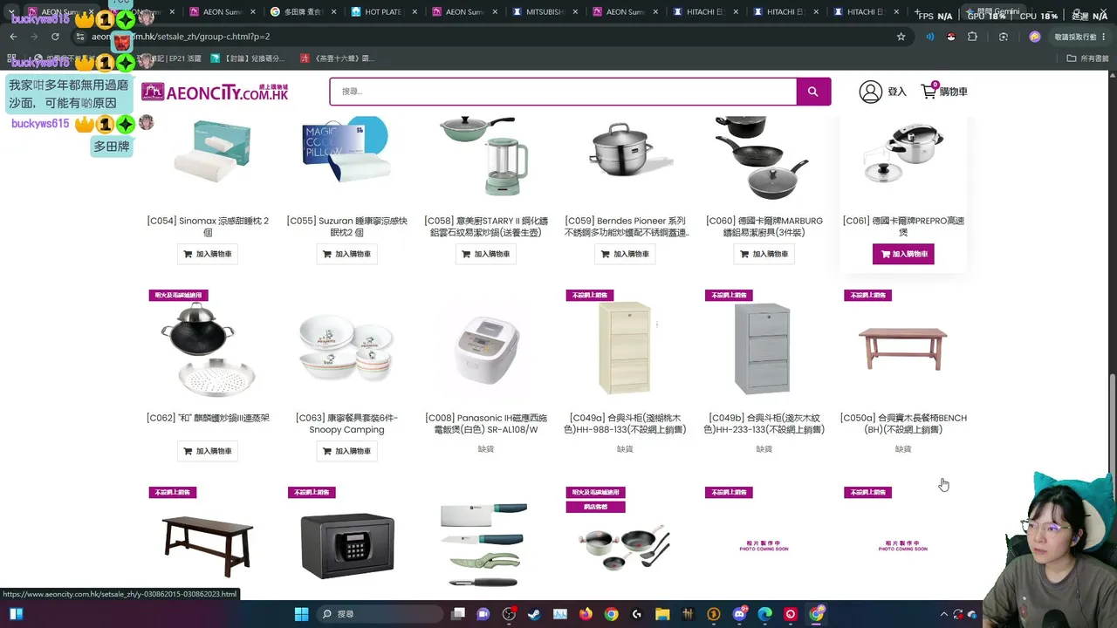
Task: Add C062 wok with steamer to cart
Action: coord(208,451)
